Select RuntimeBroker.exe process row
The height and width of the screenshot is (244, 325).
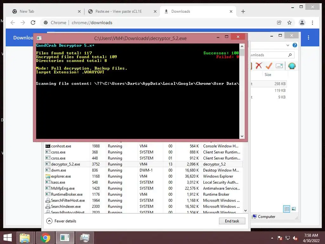[143, 194]
